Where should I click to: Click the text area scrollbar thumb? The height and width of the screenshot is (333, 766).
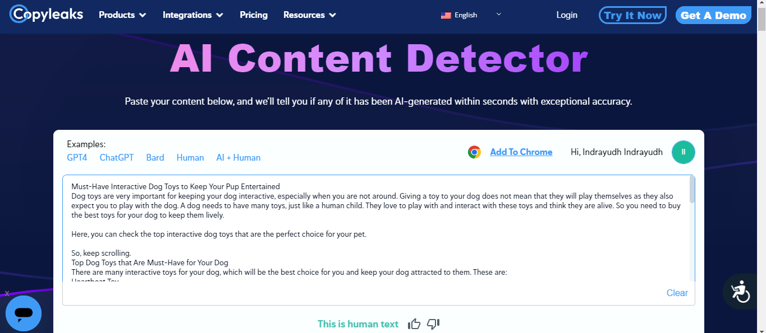692,189
